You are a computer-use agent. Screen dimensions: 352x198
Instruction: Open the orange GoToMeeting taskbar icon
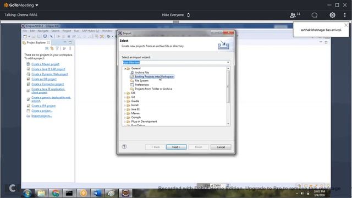coord(83,193)
